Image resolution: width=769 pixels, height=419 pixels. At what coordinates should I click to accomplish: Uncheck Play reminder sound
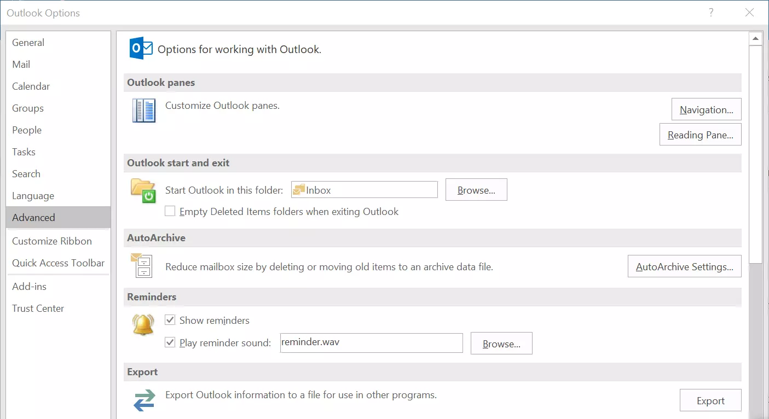tap(170, 342)
